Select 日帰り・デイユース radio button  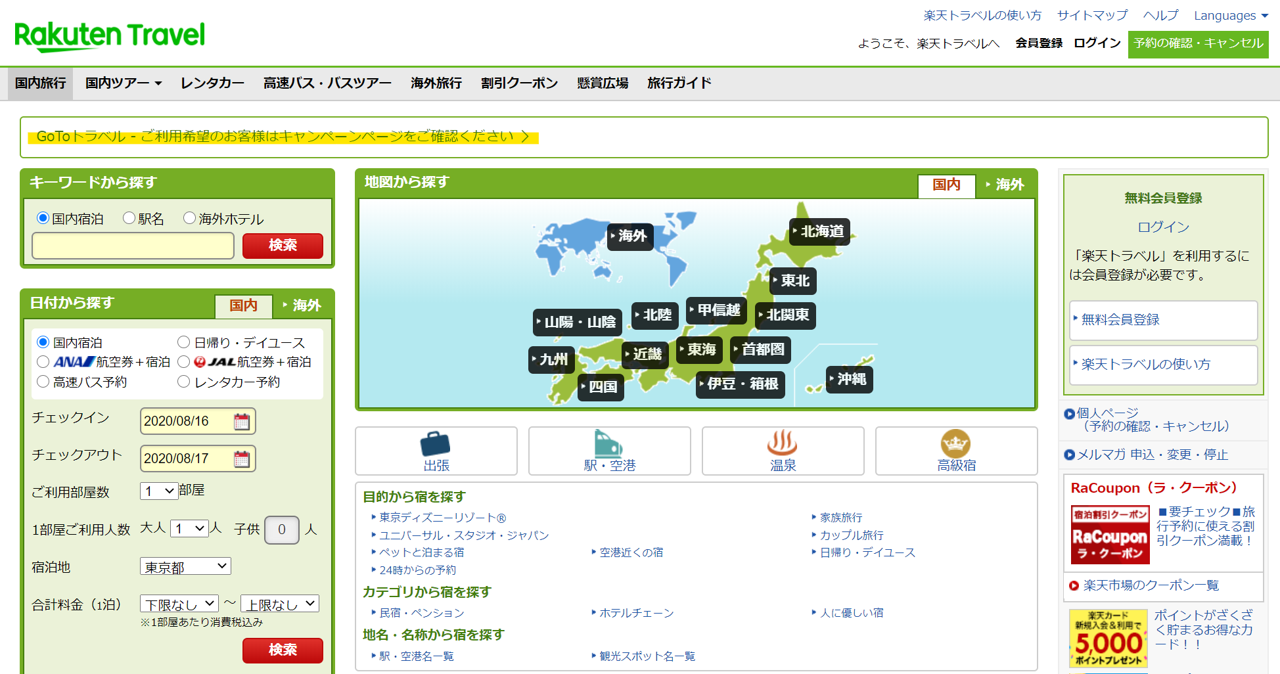184,342
